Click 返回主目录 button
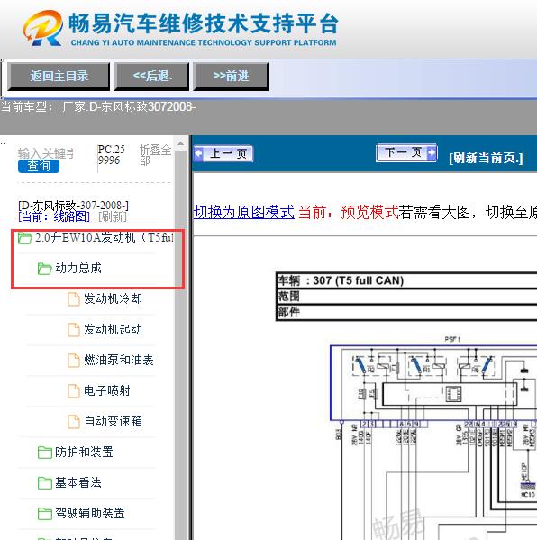Image resolution: width=537 pixels, height=540 pixels. click(59, 76)
